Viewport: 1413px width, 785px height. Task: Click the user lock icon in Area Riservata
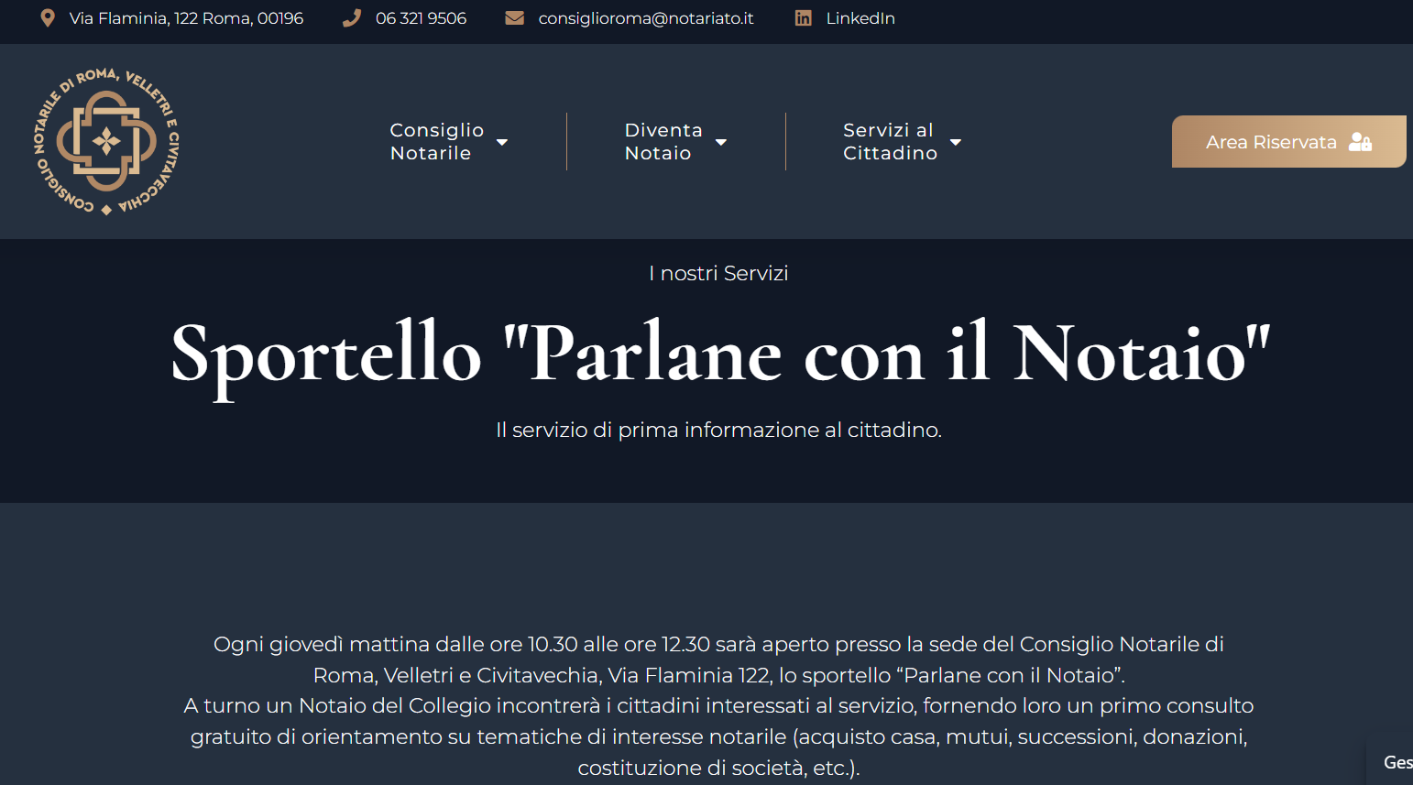(x=1361, y=142)
